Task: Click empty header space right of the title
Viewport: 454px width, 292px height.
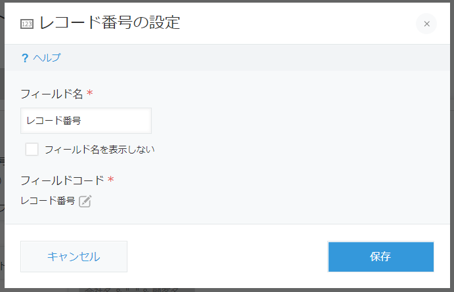Action: [296, 24]
